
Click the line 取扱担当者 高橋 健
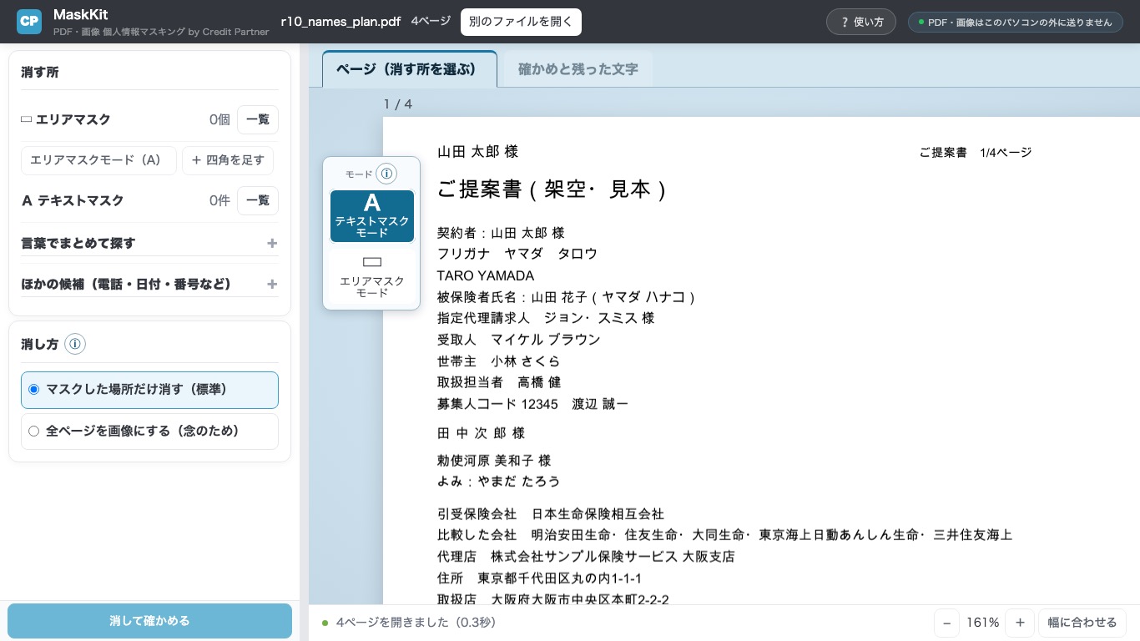pos(499,382)
